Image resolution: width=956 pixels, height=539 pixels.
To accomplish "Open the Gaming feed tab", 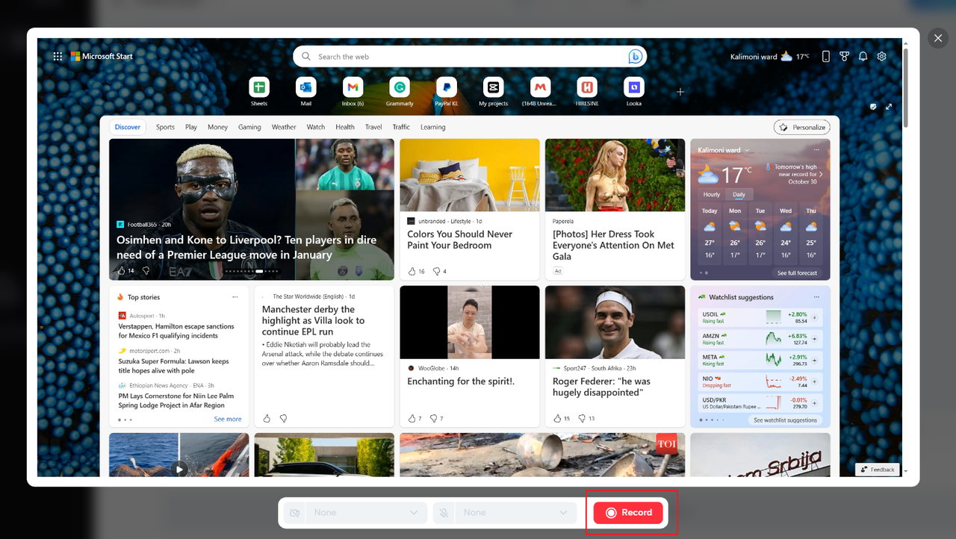I will 249,127.
